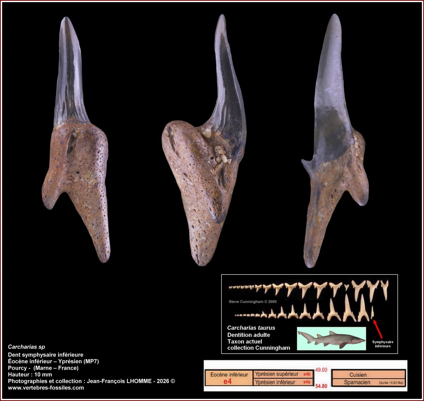This screenshot has height=401, width=424.
Task: Click the sand tiger shark illustration
Action: click(331, 339)
